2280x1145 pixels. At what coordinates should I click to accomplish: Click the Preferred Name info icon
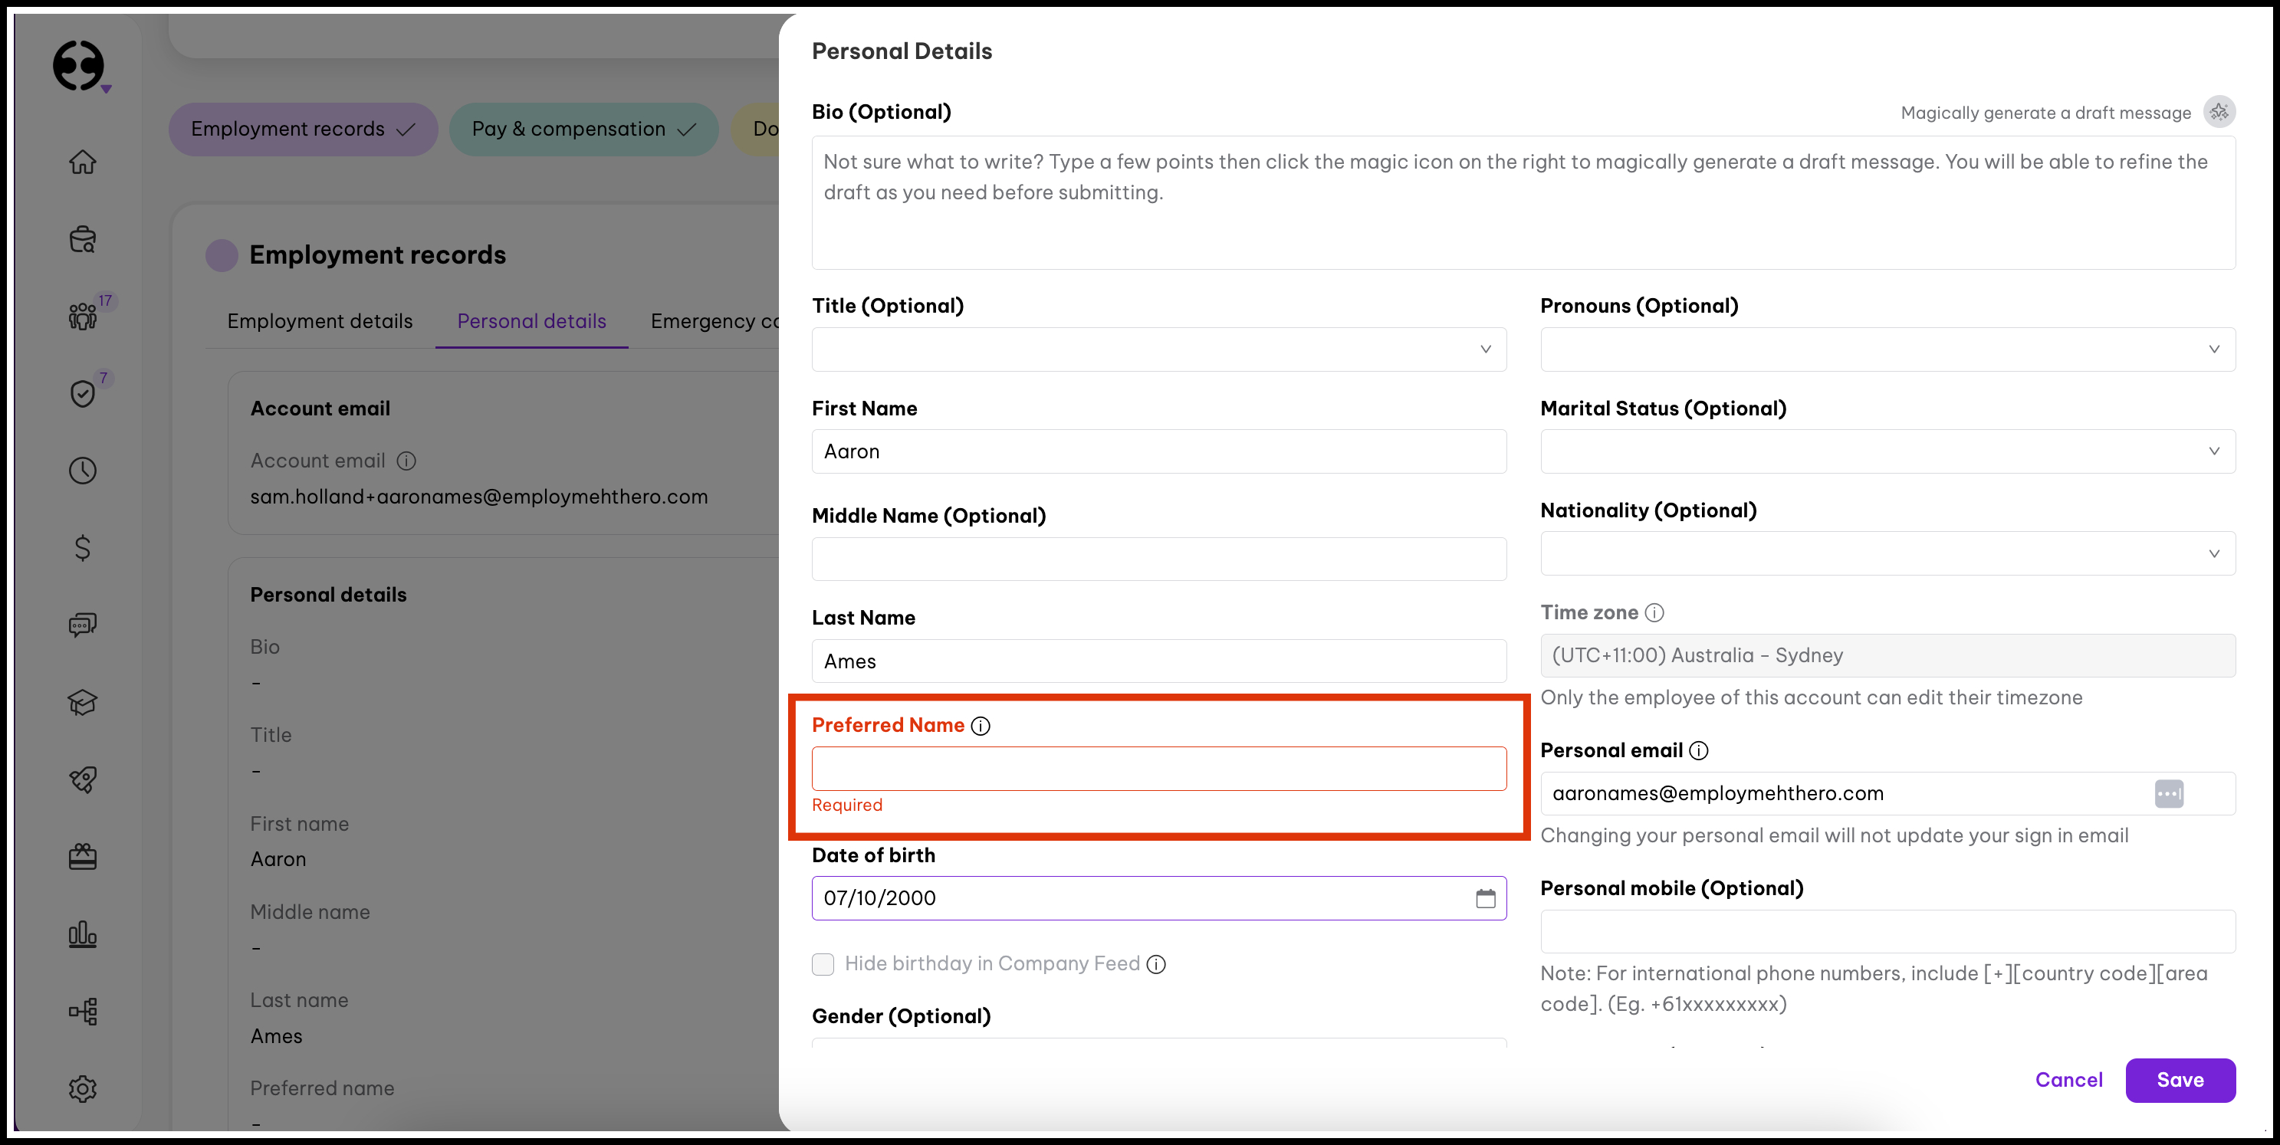981,726
